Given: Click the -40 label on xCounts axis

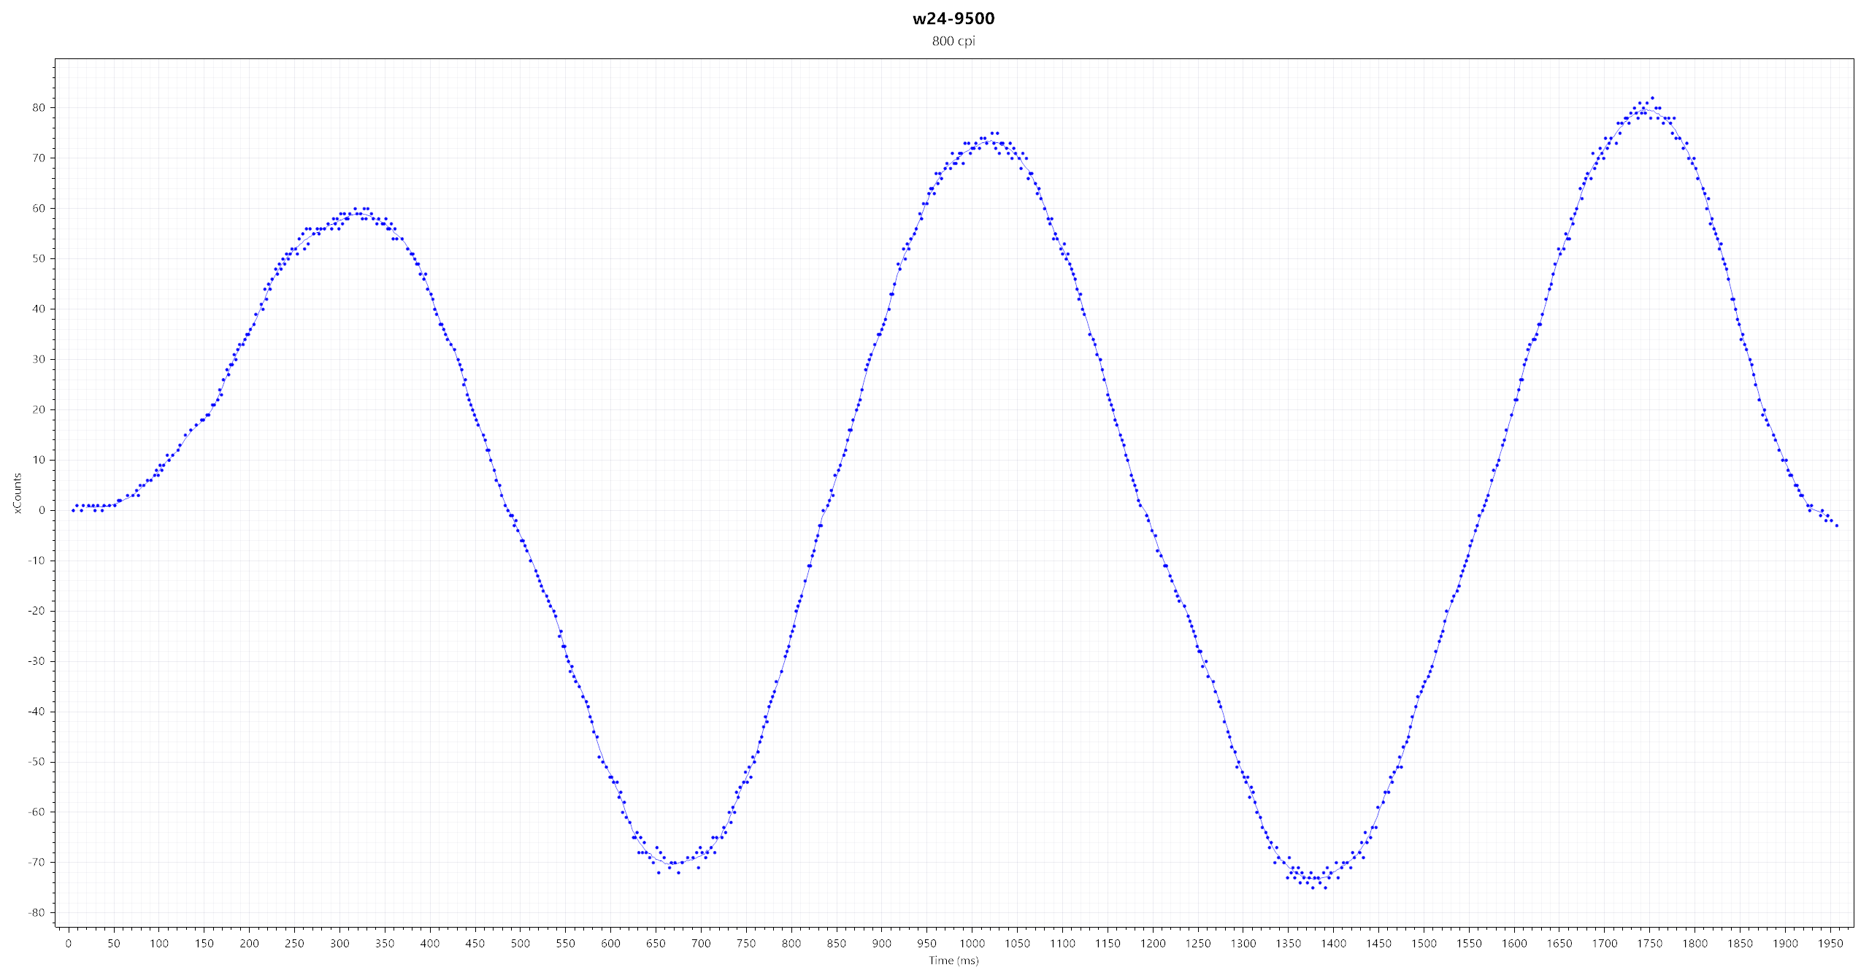Looking at the screenshot, I should point(37,712).
